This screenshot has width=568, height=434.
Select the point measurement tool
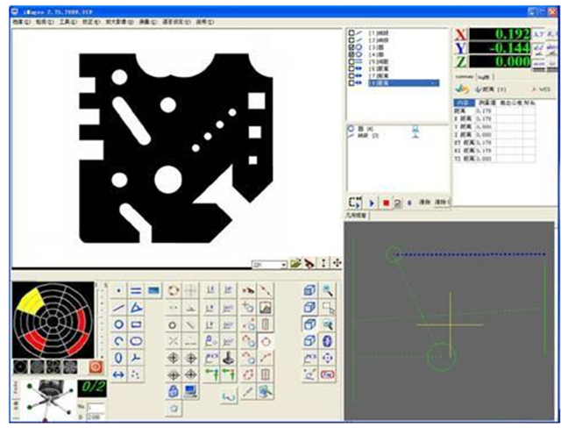pyautogui.click(x=119, y=290)
